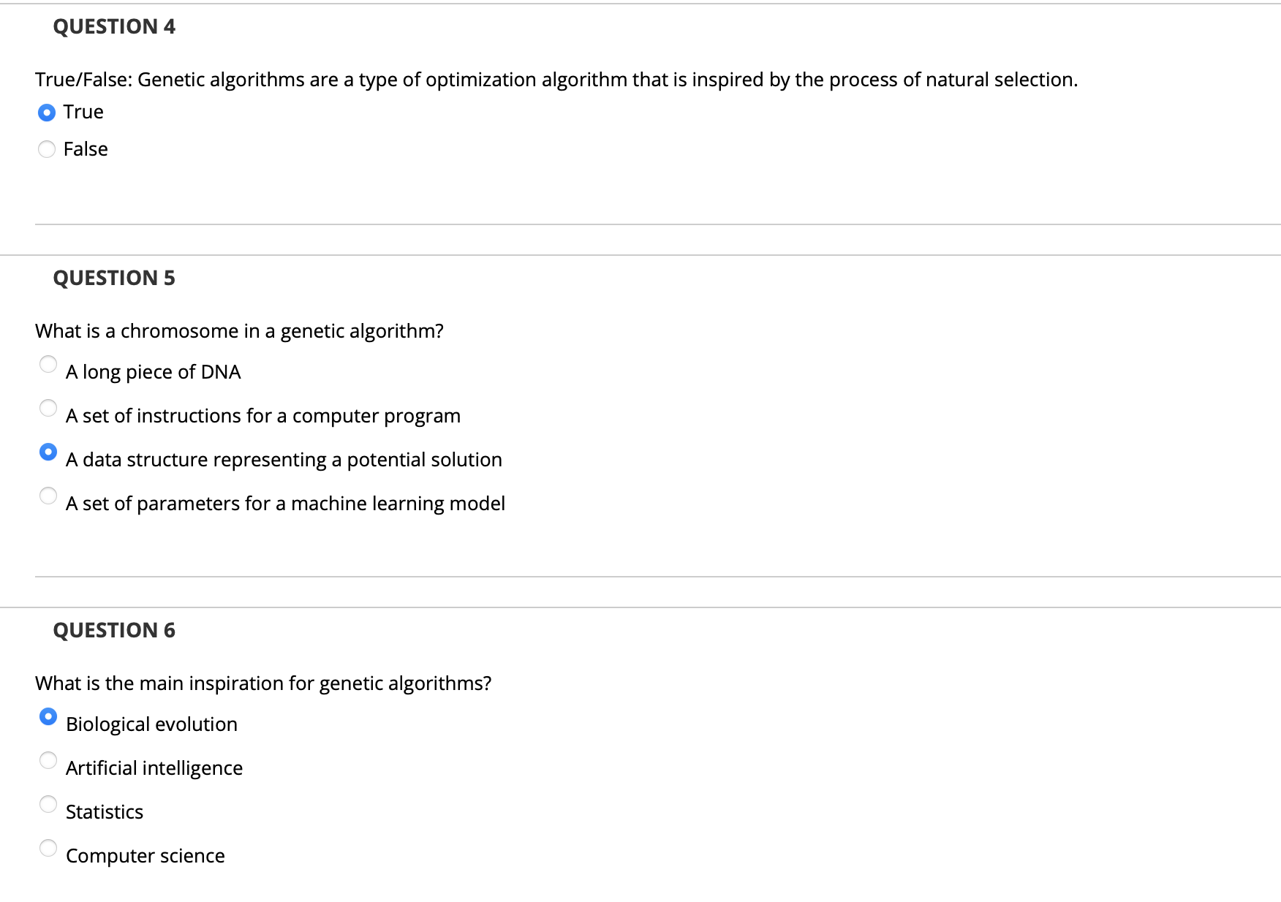1281x902 pixels.
Task: Click the 'True' label text
Action: click(x=82, y=111)
